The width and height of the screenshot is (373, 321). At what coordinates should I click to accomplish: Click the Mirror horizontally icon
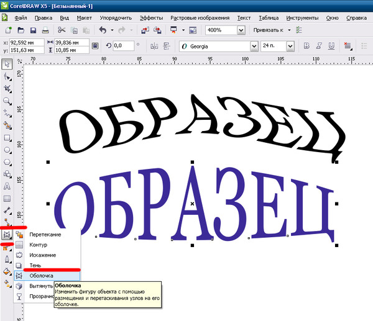point(154,46)
